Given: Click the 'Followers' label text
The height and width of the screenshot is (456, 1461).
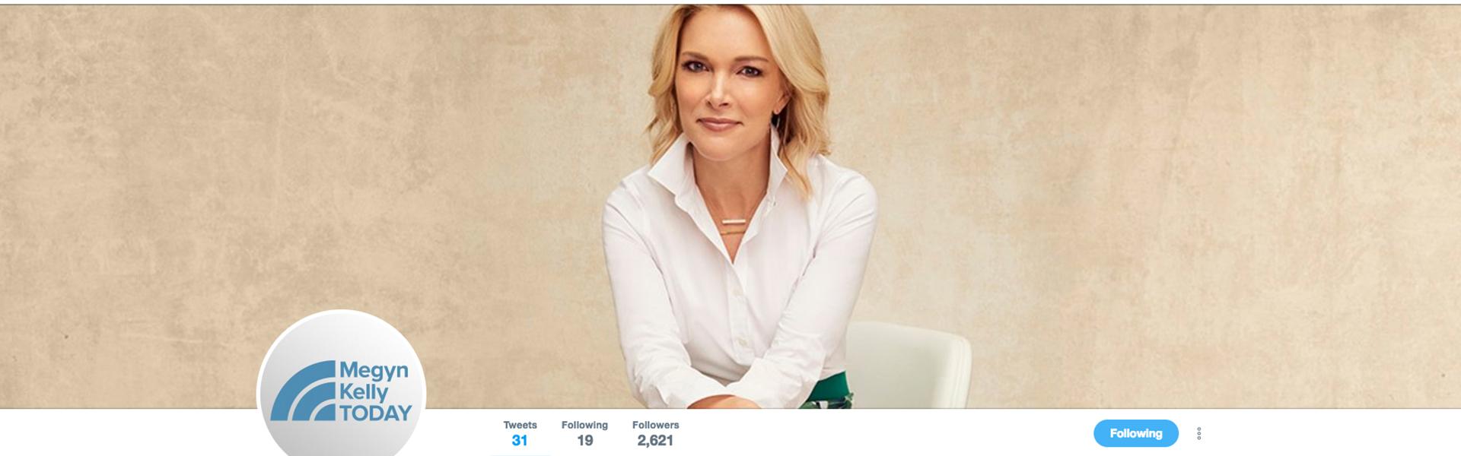Looking at the screenshot, I should click(x=655, y=425).
